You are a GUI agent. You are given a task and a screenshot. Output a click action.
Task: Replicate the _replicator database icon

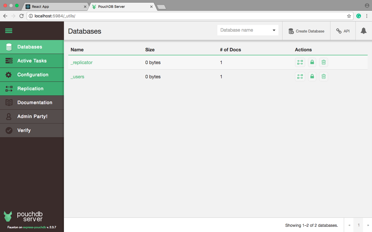pyautogui.click(x=300, y=62)
